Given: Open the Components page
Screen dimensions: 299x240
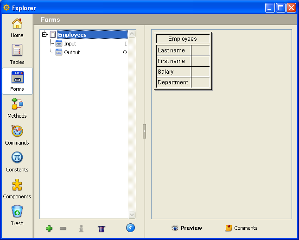Looking at the screenshot, I should pyautogui.click(x=17, y=189).
